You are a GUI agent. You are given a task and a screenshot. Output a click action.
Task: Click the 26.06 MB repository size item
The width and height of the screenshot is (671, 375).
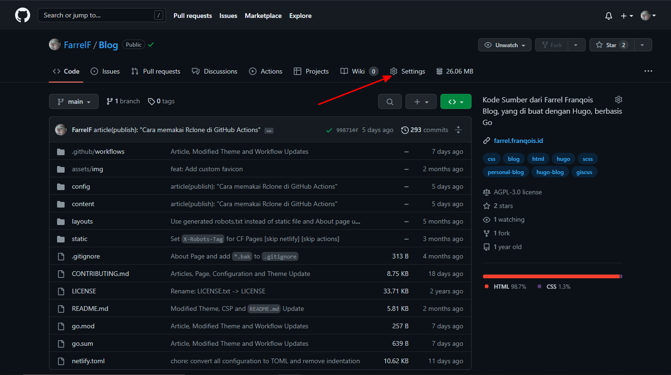455,71
